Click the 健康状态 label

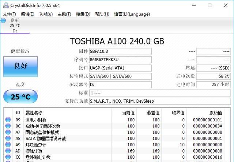[20, 51]
